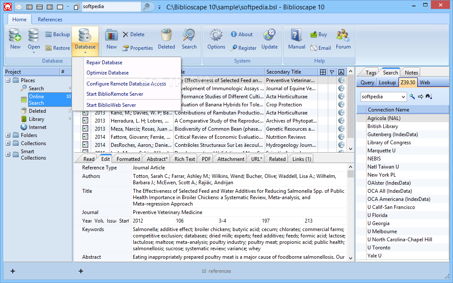Click the reference list vertical scrollbar
Viewport: 453px width, 283px height.
click(x=350, y=110)
